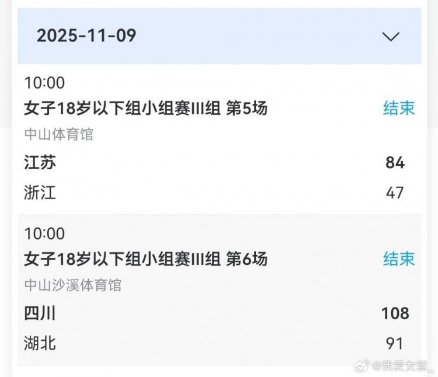The image size is (438, 377).
Task: Tap the 中山沙溪体育馆 venue label
Action: [x=73, y=285]
